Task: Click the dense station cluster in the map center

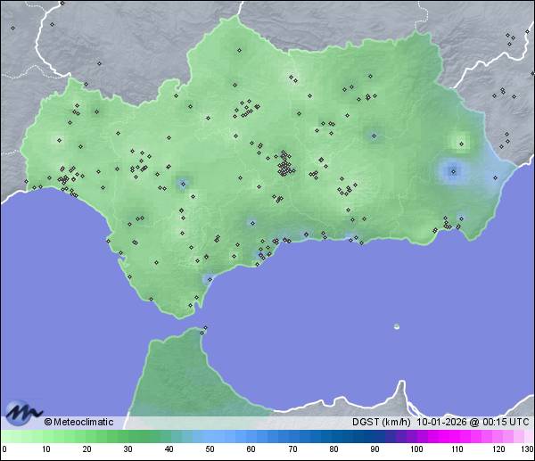Action: tap(284, 165)
